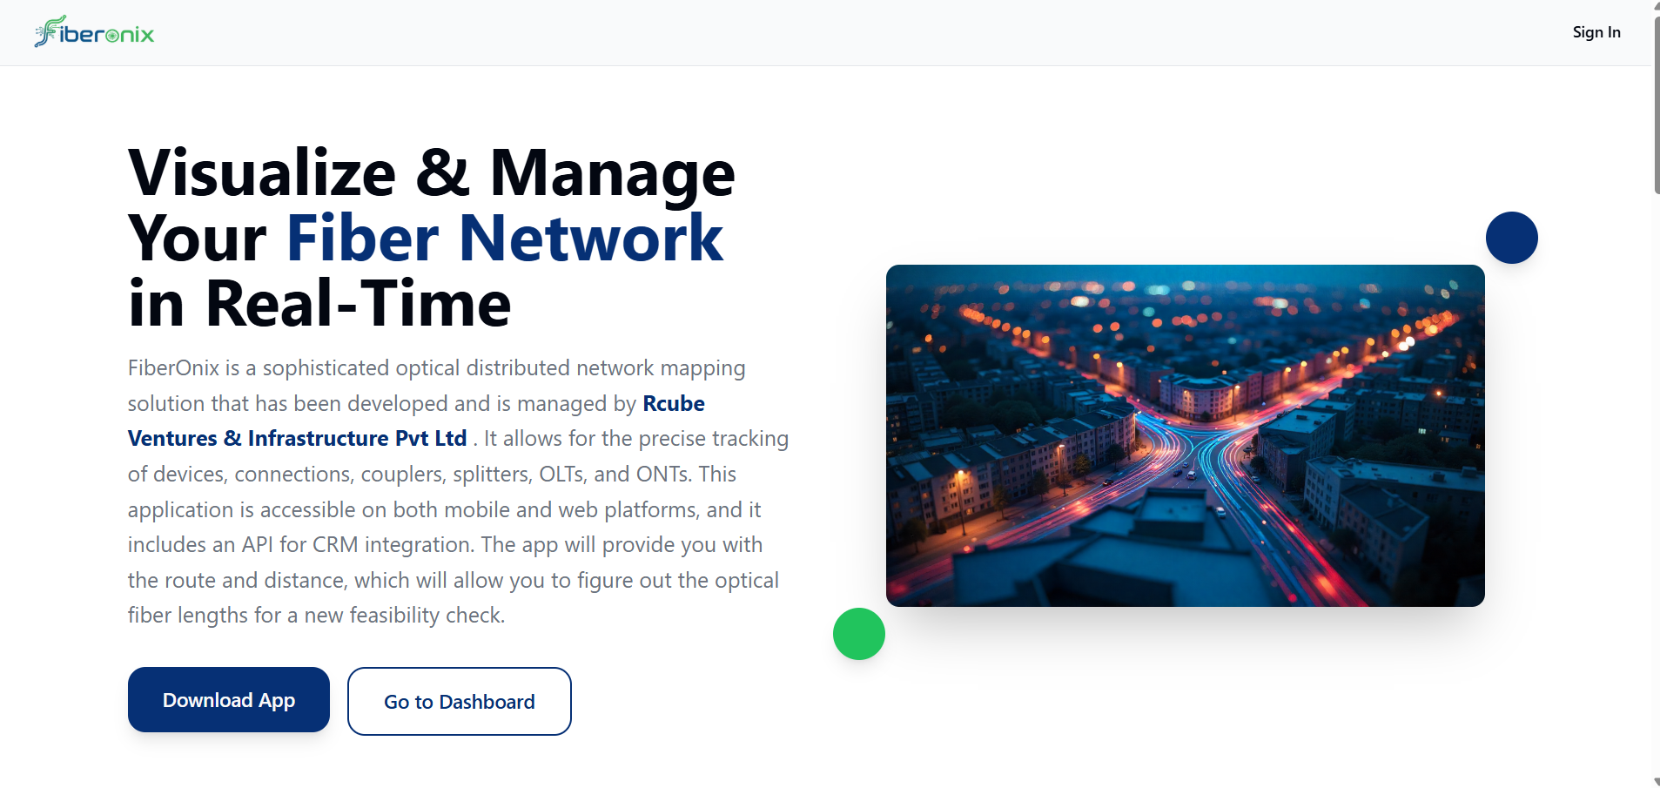The width and height of the screenshot is (1660, 788).
Task: Click the Ventures & Infrastructure Pvt Ltd link text
Action: click(x=297, y=439)
